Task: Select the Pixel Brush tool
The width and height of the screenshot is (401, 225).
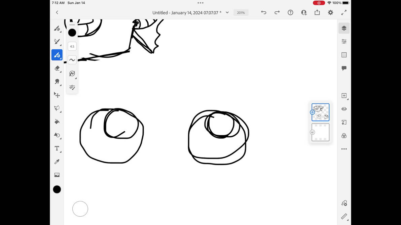Action: point(57,28)
